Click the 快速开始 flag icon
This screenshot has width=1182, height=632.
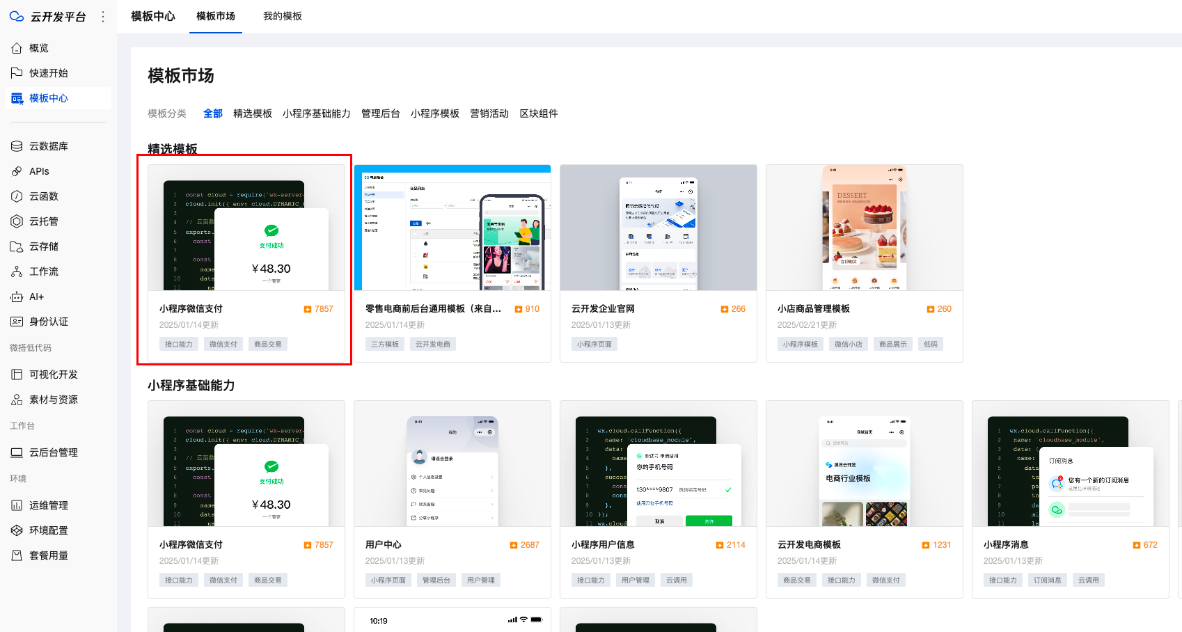pos(17,73)
